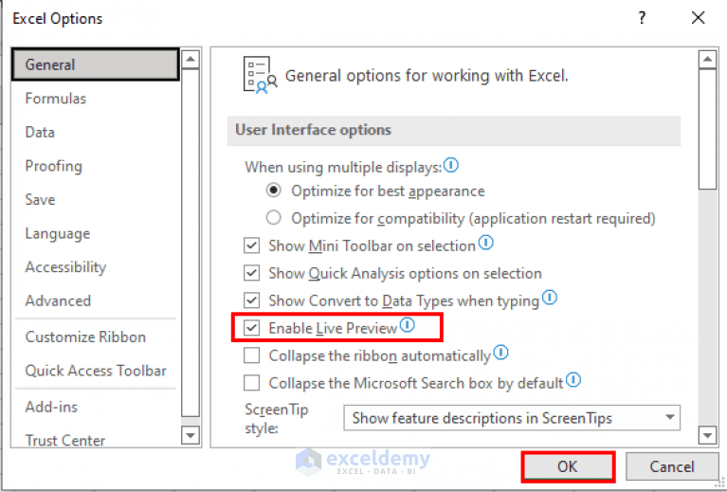727x492 pixels.
Task: Click the General options header icon
Action: coord(260,75)
